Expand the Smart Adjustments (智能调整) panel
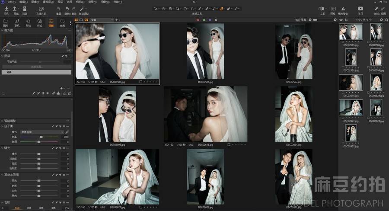 pos(2,121)
